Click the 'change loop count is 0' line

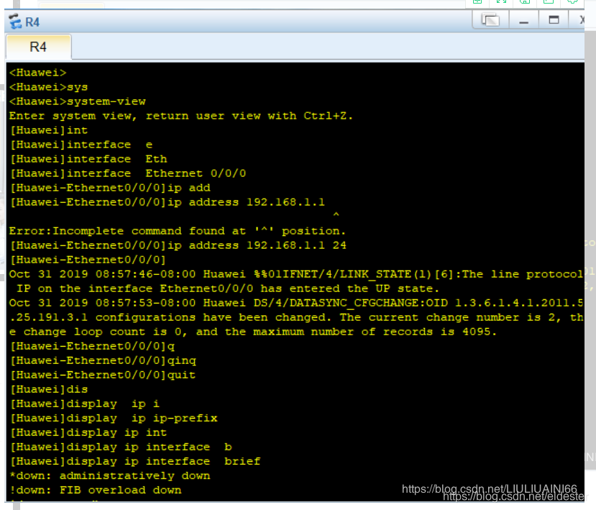[x=253, y=332]
